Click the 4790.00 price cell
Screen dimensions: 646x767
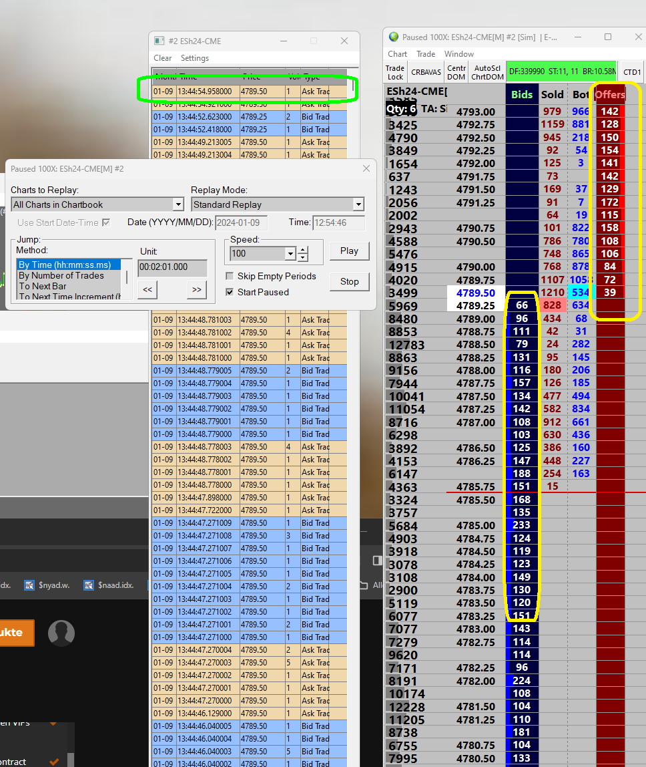pyautogui.click(x=475, y=267)
